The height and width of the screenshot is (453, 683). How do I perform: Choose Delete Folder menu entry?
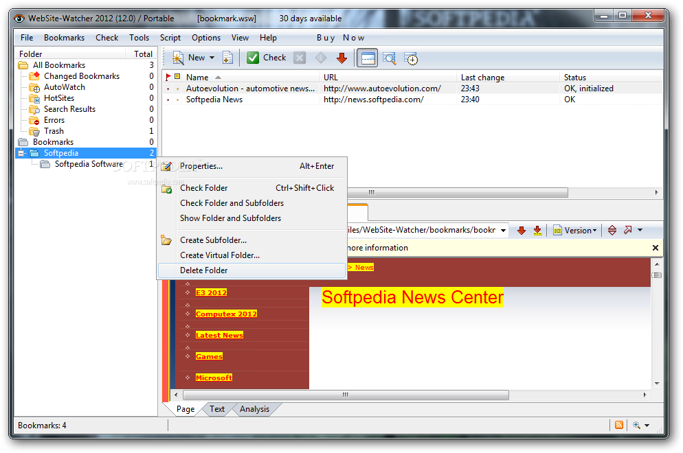pyautogui.click(x=251, y=270)
